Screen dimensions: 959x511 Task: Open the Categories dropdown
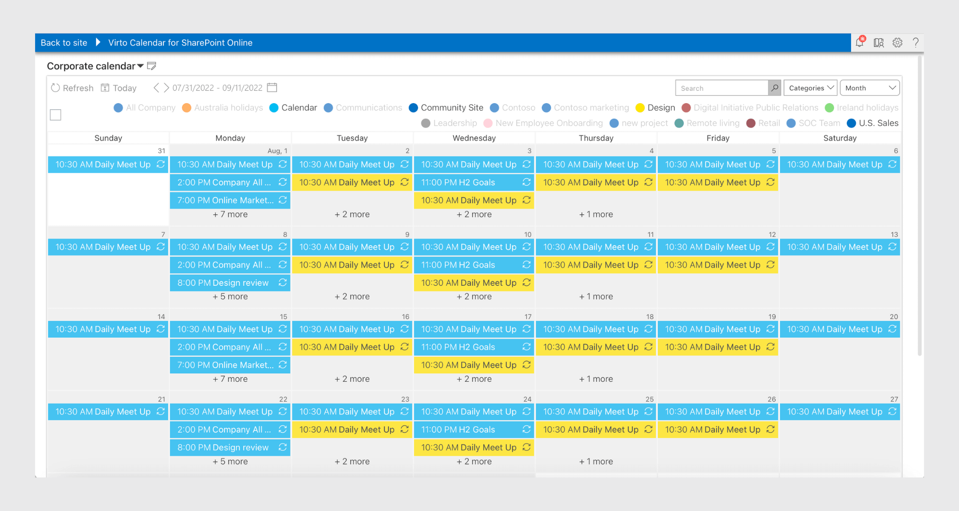[810, 88]
